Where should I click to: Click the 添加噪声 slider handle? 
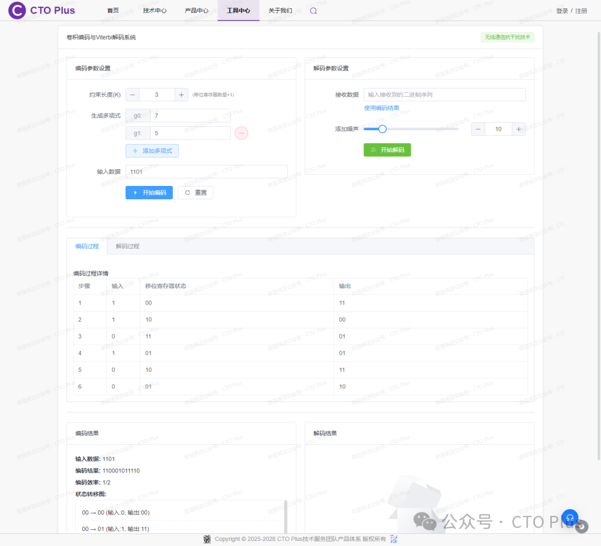[382, 129]
